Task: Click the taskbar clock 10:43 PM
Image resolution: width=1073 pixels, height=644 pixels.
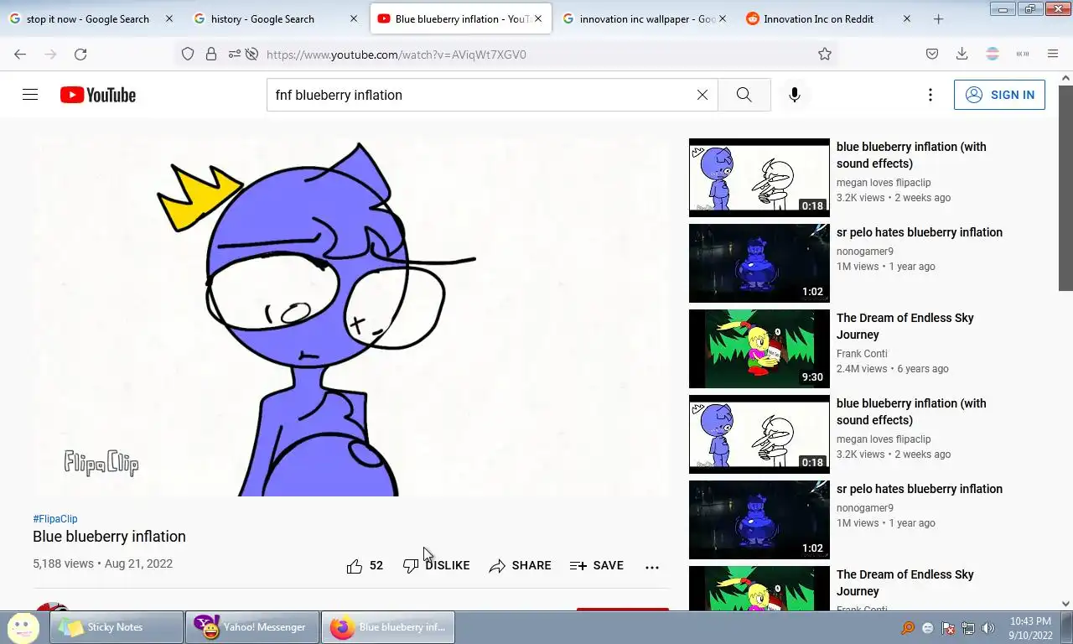Action: click(1030, 628)
